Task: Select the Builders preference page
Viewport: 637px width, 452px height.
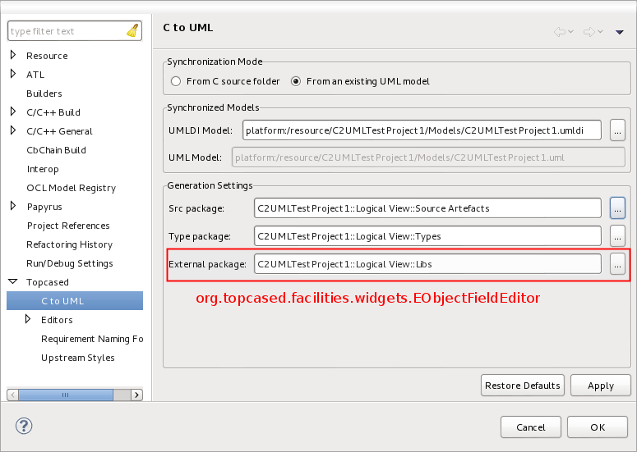Action: (44, 94)
